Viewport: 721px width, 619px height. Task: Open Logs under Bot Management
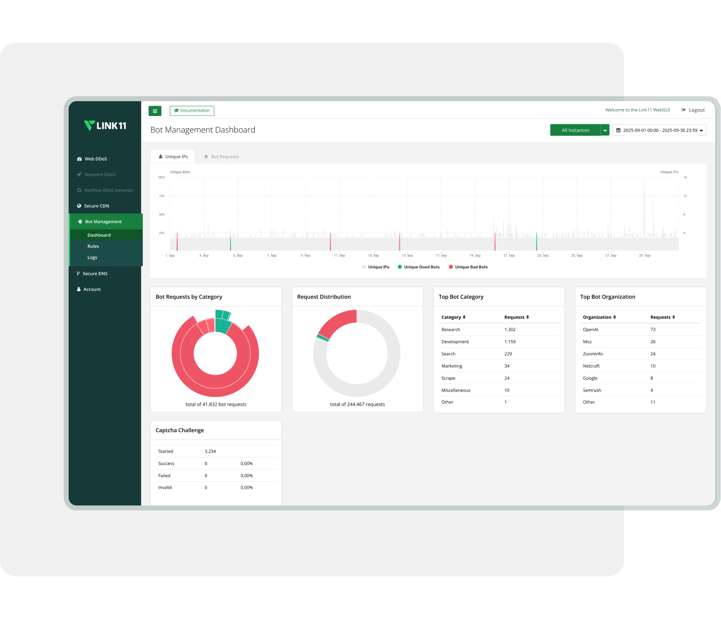point(92,258)
